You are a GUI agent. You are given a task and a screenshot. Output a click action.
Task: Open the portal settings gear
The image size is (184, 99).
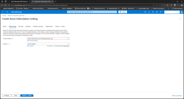click(153, 12)
